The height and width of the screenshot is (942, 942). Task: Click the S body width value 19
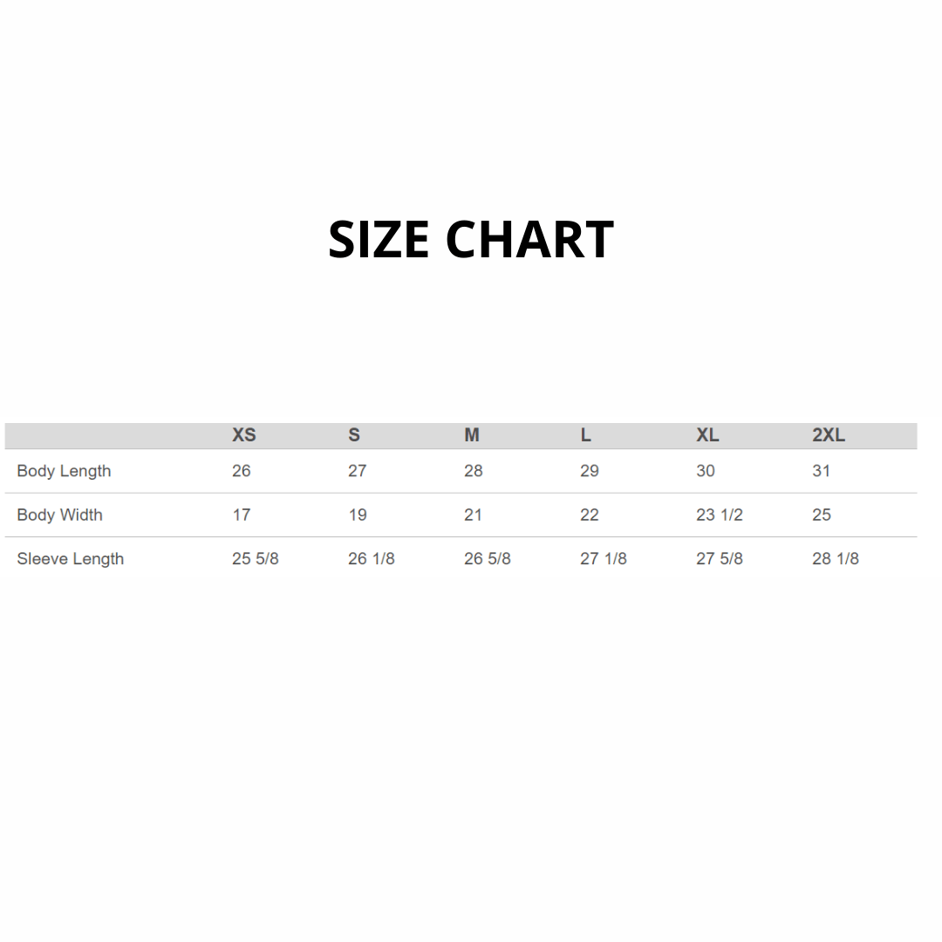pos(358,515)
